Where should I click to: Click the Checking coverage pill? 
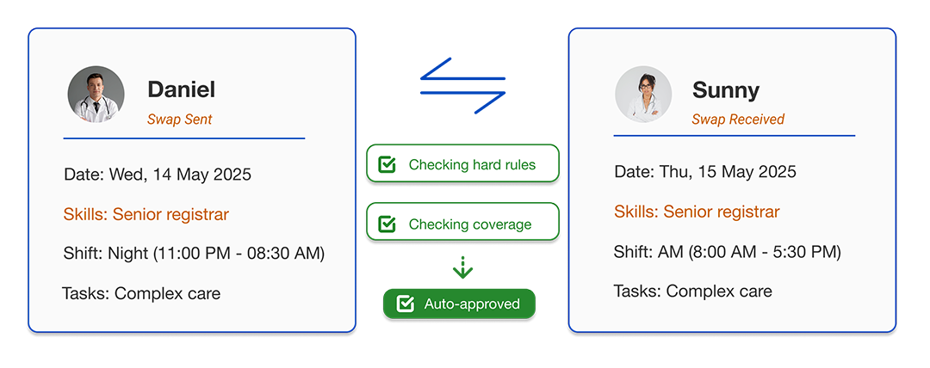462,222
